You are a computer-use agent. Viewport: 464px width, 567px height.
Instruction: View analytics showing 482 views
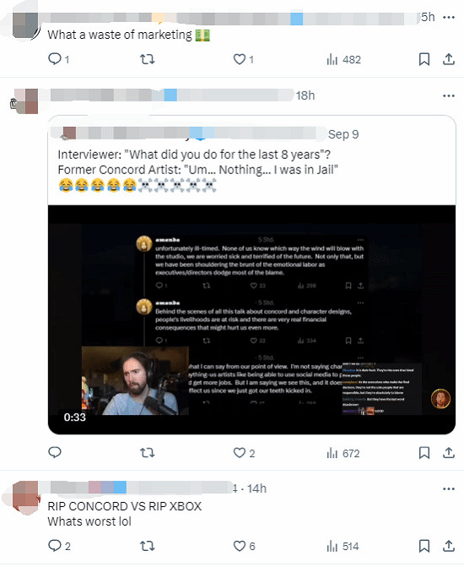click(x=343, y=59)
